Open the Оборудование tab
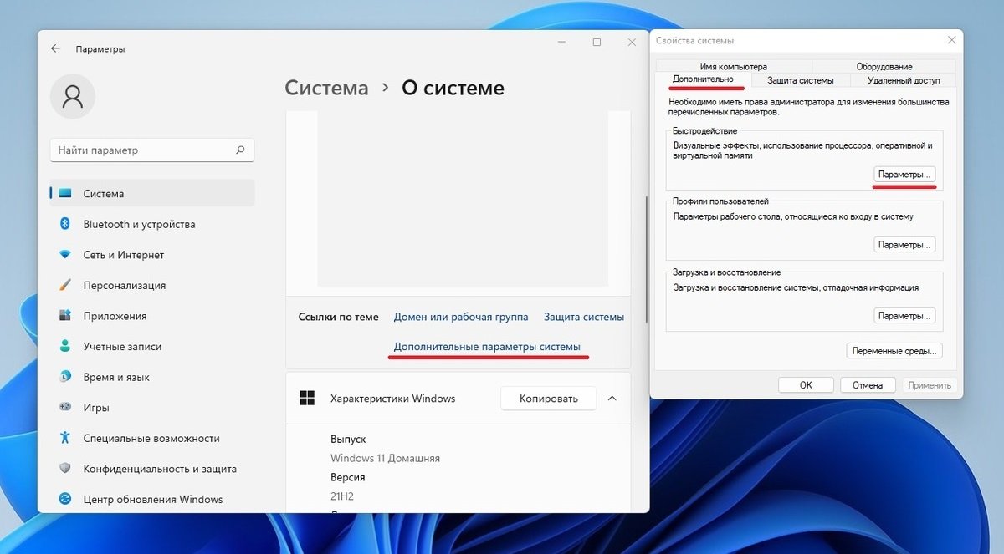The image size is (1004, 554). click(884, 66)
